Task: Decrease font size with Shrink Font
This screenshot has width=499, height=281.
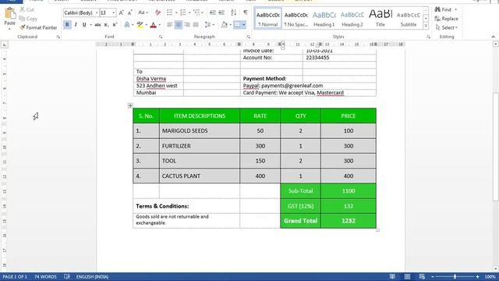Action: point(130,12)
